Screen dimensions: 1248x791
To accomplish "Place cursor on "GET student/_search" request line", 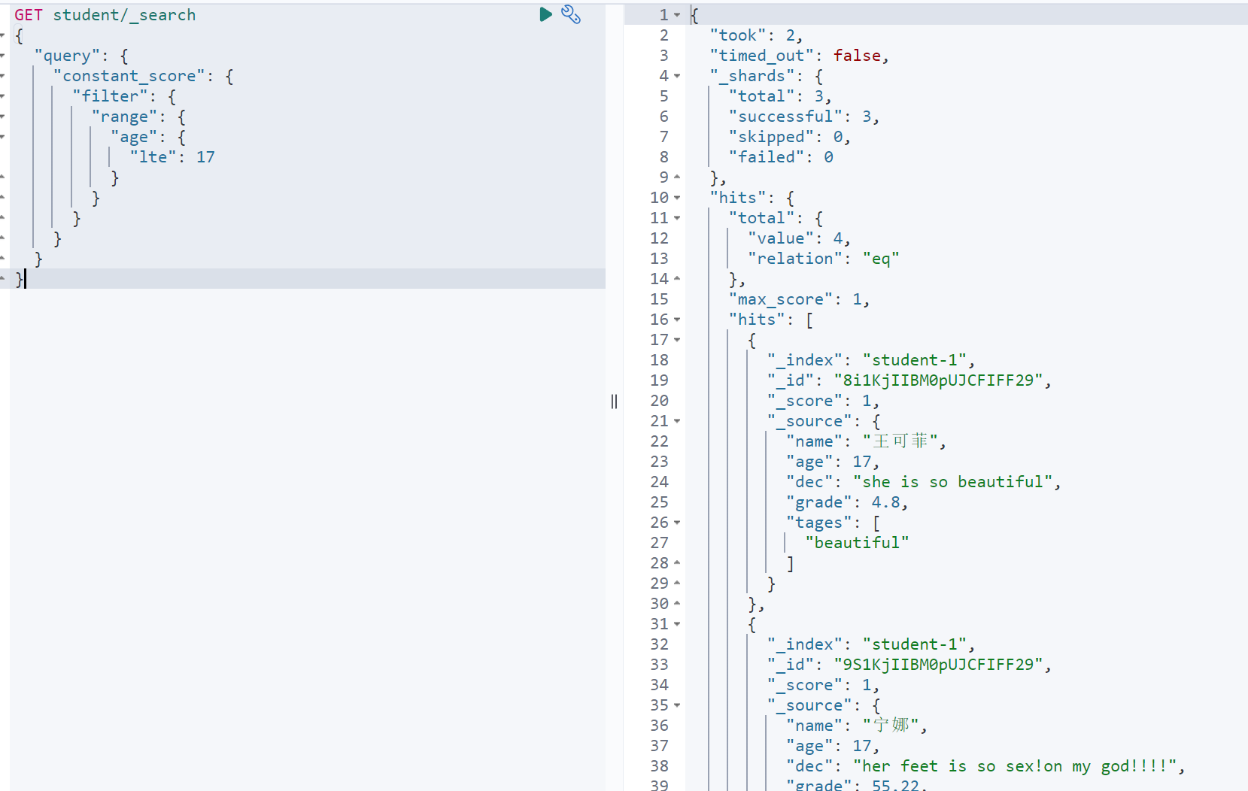I will click(x=105, y=15).
